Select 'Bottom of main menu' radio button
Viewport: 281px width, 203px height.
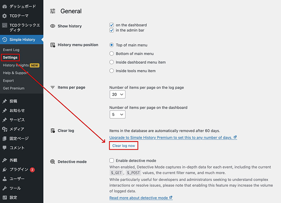click(111, 54)
